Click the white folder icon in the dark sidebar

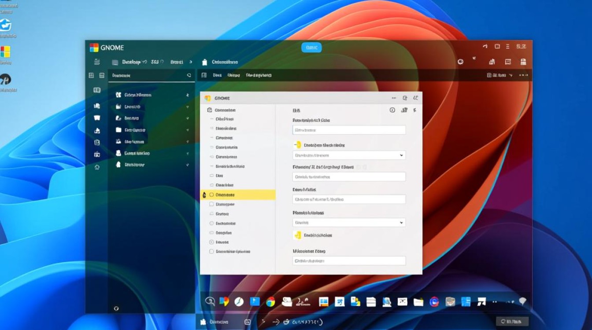pos(118,130)
